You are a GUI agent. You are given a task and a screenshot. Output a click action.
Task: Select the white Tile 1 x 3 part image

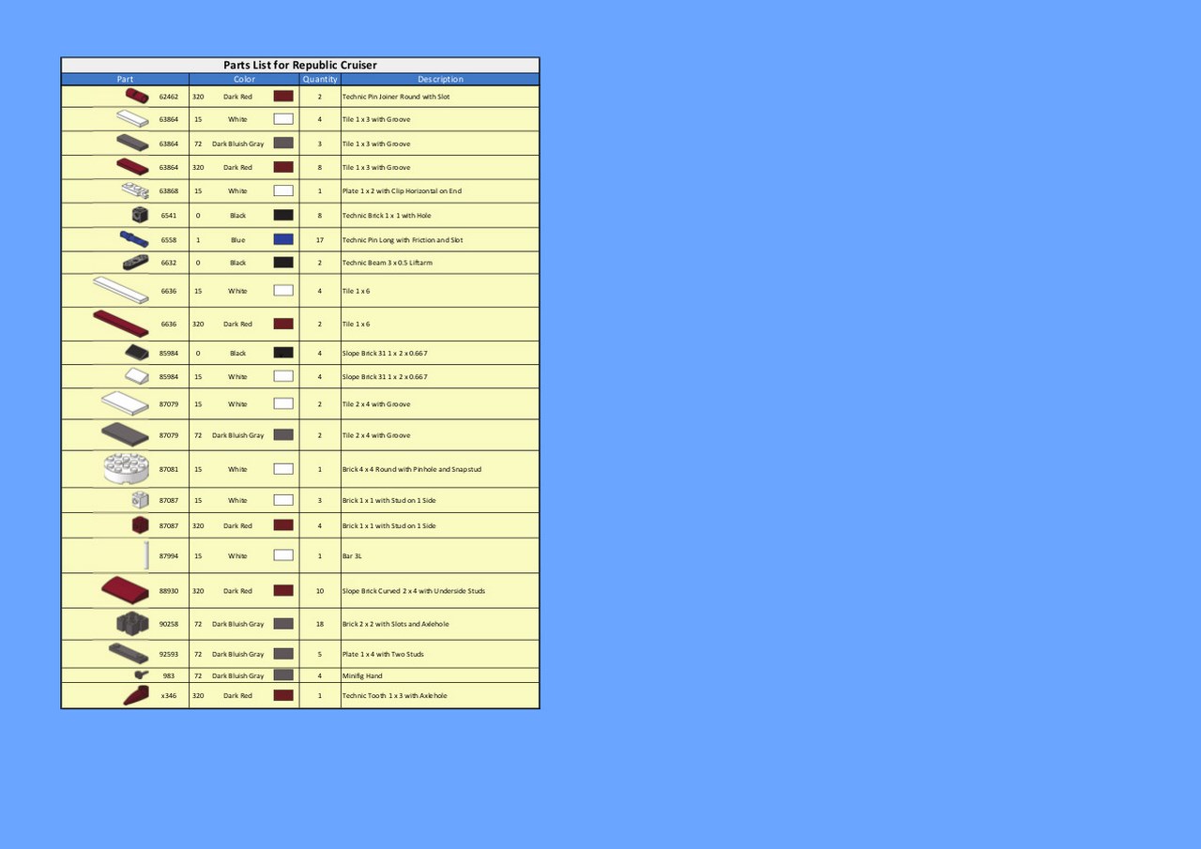coord(132,119)
